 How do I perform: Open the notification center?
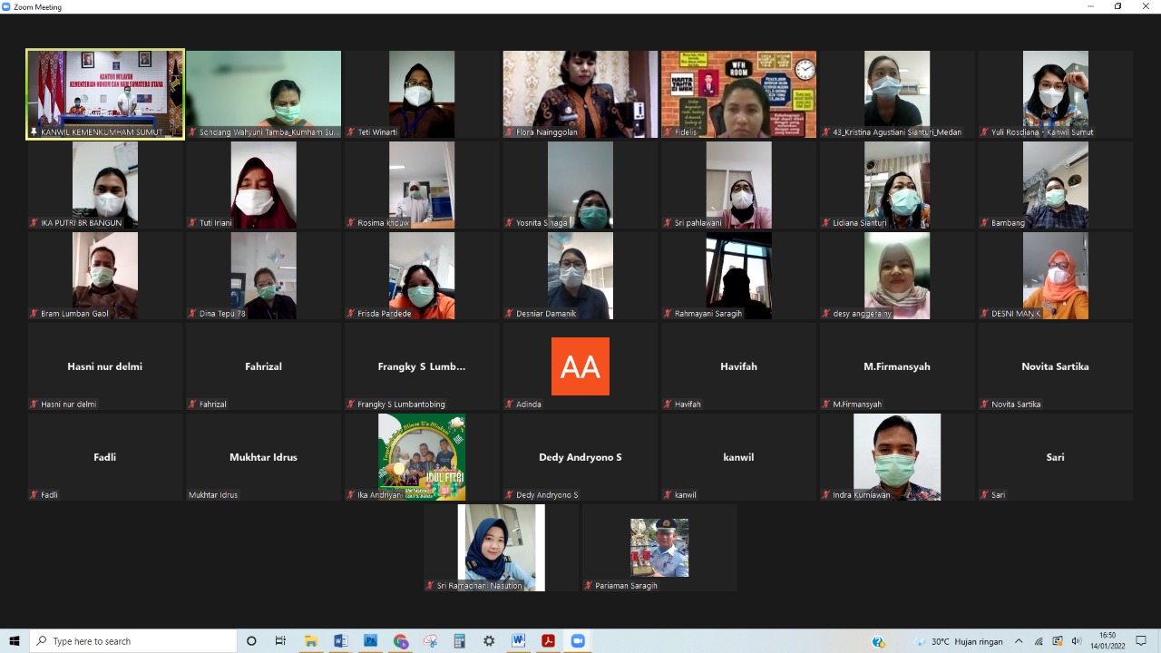point(1141,641)
